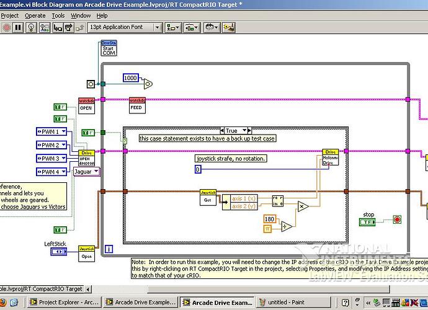The height and width of the screenshot is (310, 428).
Task: Click the LeftStick control terminal
Action: point(59,252)
